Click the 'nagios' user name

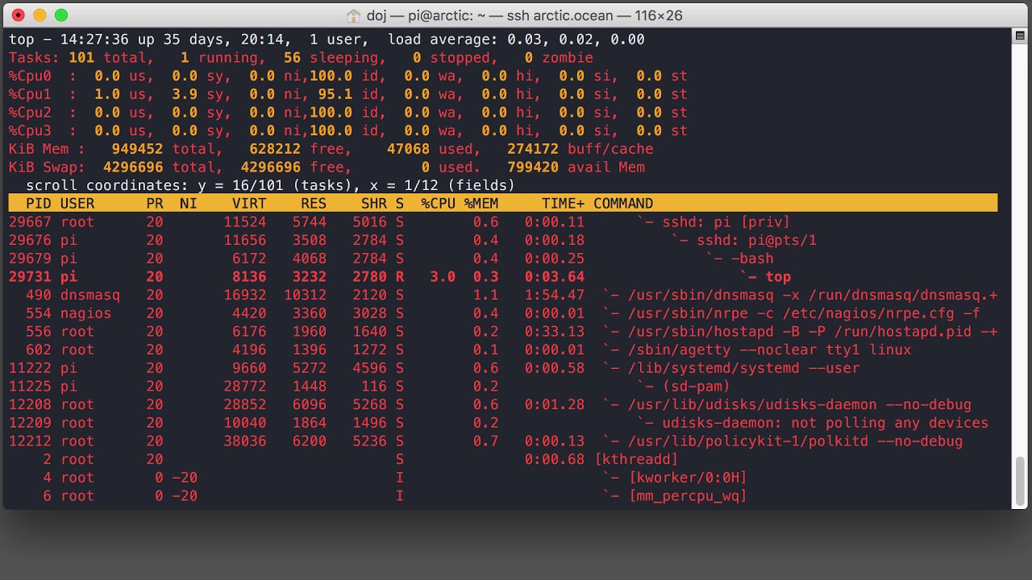(x=86, y=313)
